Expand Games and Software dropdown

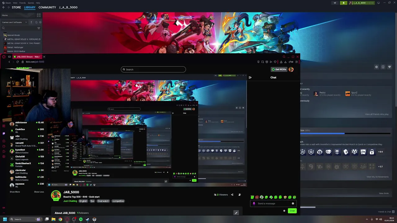[x=15, y=22]
